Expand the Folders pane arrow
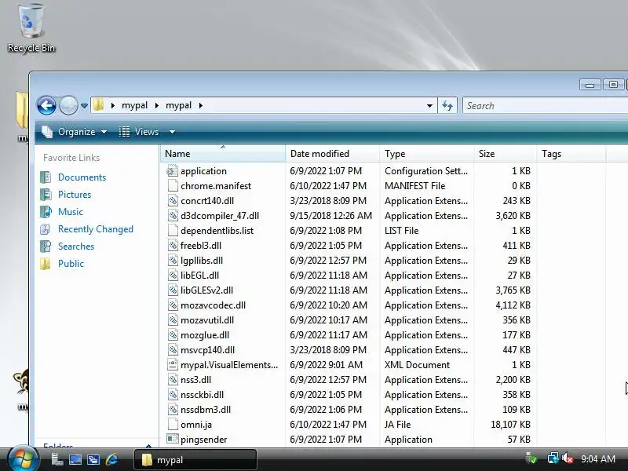Image resolution: width=628 pixels, height=471 pixels. tap(148, 446)
